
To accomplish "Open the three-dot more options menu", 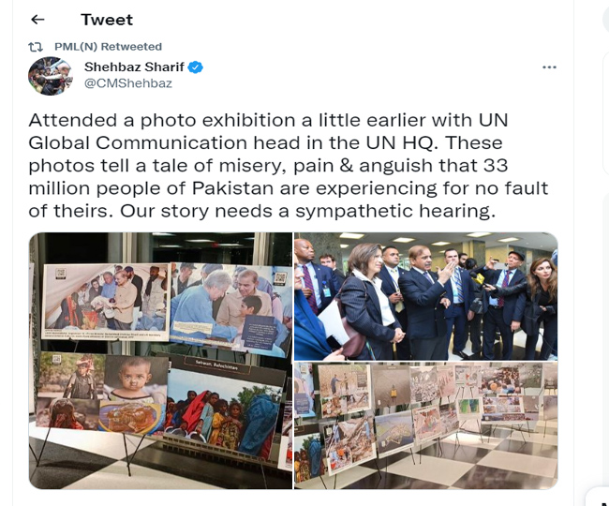I will pos(549,67).
